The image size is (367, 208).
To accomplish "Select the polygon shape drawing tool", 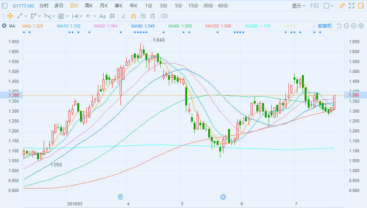I will (x=33, y=16).
